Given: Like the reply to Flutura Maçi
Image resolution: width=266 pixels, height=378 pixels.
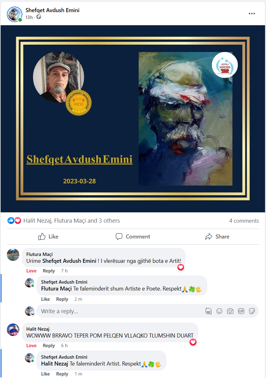Looking at the screenshot, I should point(45,299).
